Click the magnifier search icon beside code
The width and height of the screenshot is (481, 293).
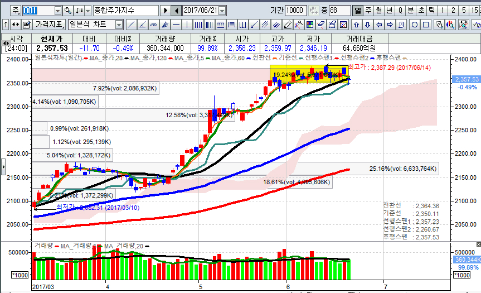[68, 11]
